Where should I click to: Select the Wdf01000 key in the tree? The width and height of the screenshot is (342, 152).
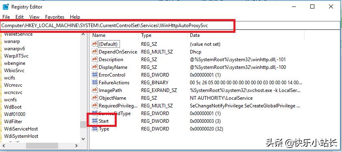pos(15,114)
